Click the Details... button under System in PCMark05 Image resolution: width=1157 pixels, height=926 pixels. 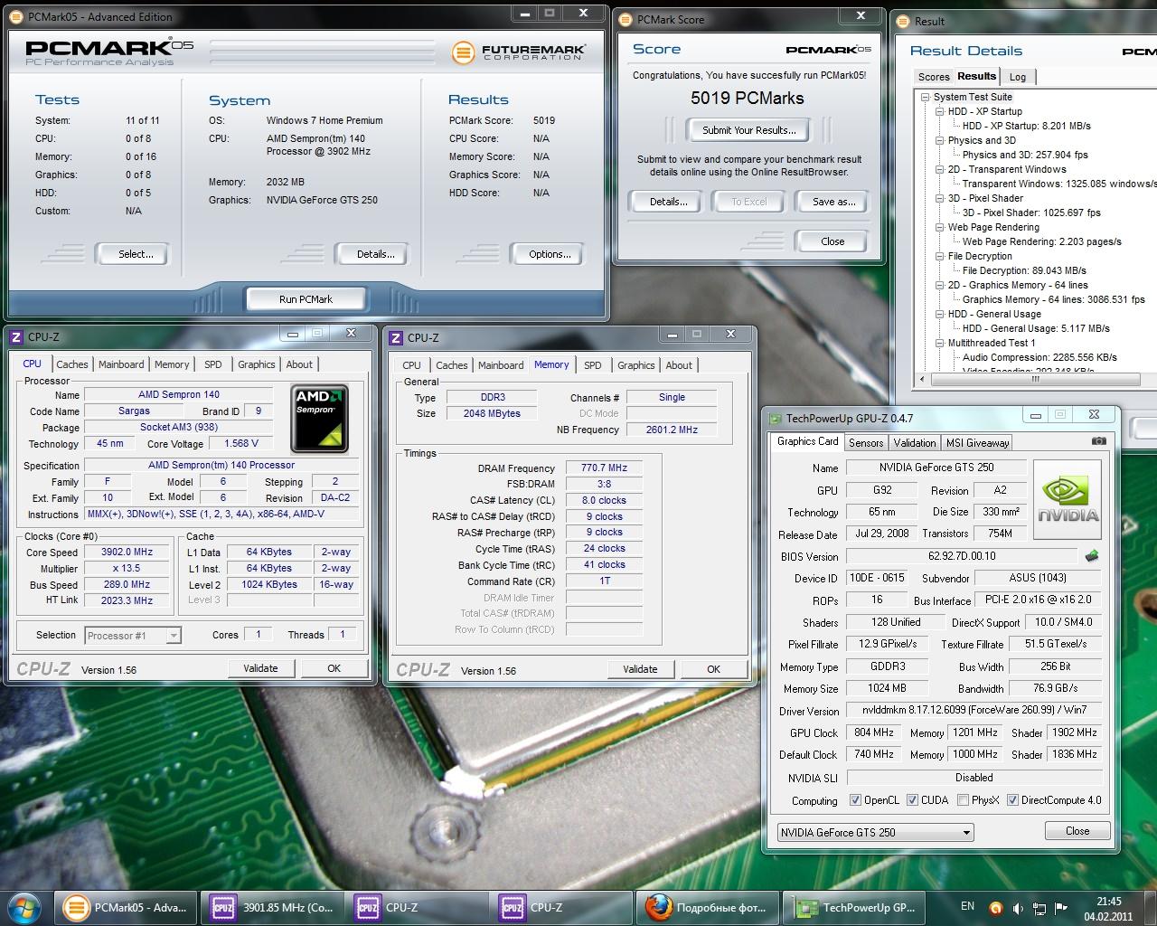375,254
